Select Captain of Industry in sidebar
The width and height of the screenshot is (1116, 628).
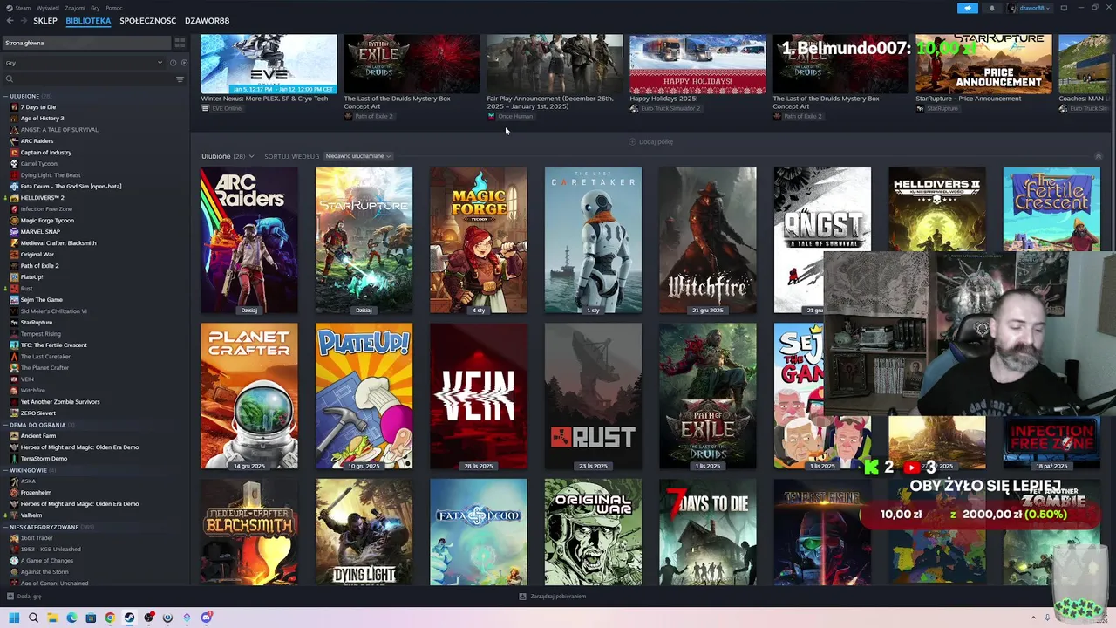pyautogui.click(x=46, y=153)
